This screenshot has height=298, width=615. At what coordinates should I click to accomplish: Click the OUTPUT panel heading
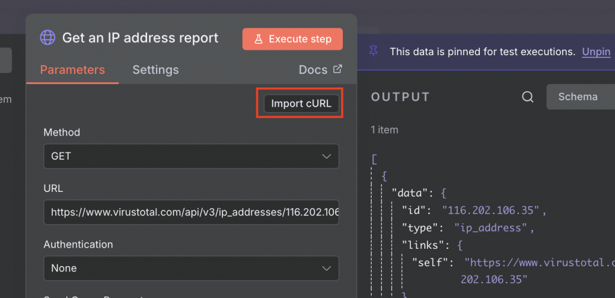click(x=401, y=97)
